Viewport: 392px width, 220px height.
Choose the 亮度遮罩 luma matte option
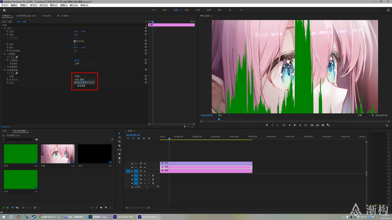(x=81, y=86)
